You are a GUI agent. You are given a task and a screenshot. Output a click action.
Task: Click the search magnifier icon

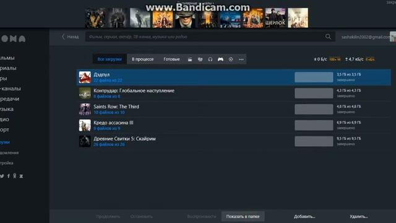(x=328, y=37)
